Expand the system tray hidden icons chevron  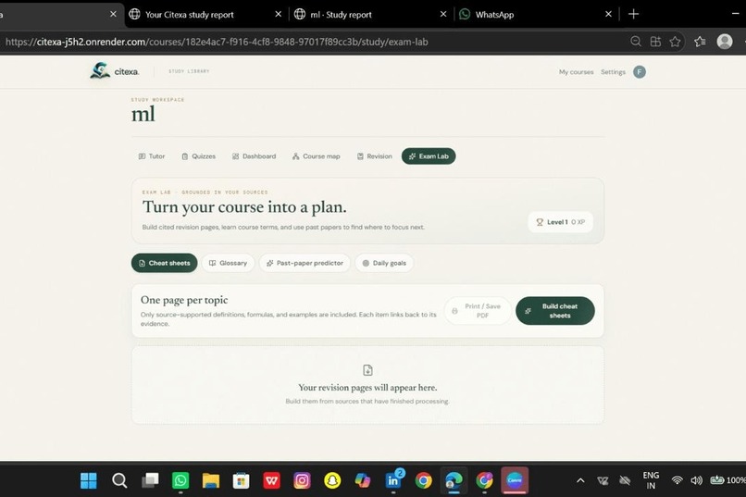[x=580, y=480]
